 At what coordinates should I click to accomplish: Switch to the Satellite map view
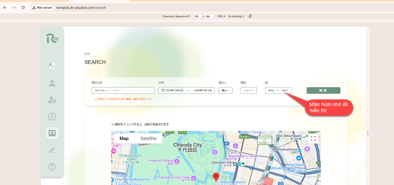point(148,138)
